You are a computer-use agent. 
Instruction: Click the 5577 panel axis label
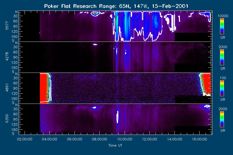[7, 26]
